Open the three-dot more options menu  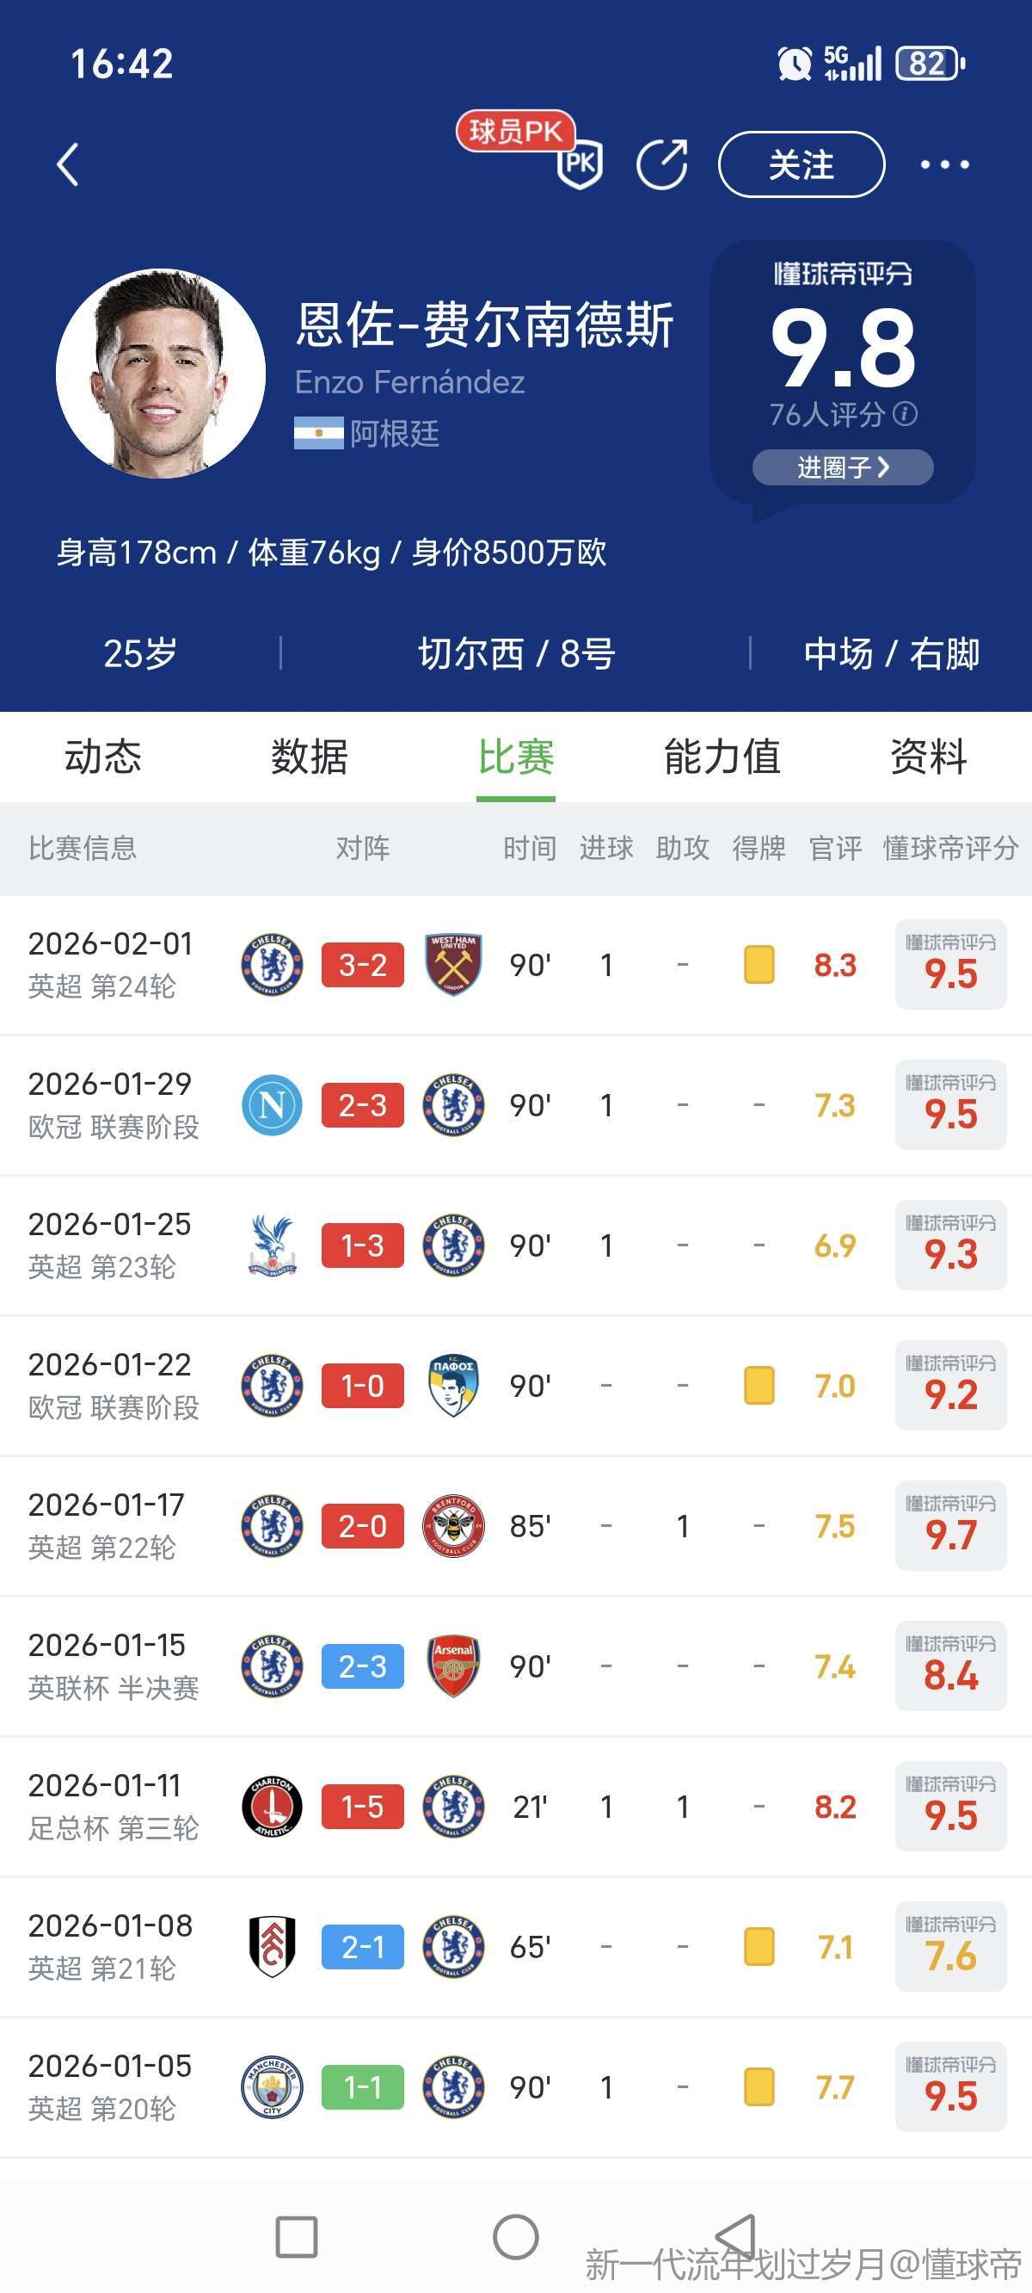944,164
